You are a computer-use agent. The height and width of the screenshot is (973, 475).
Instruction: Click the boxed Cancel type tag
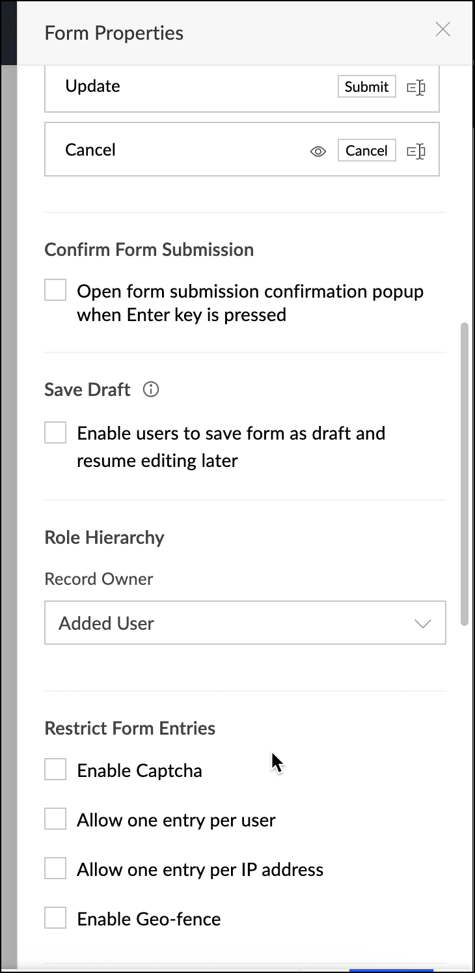point(366,151)
